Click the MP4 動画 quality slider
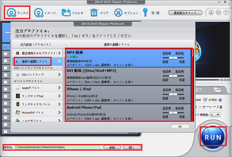The width and height of the screenshot is (232, 157). 173,58
